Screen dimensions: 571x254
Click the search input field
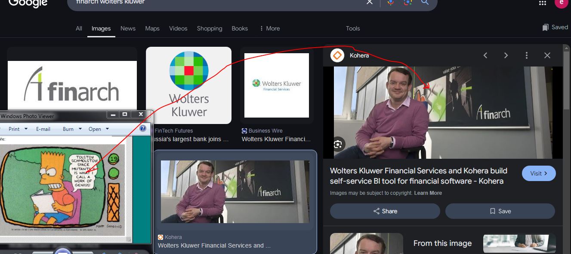[x=215, y=2]
